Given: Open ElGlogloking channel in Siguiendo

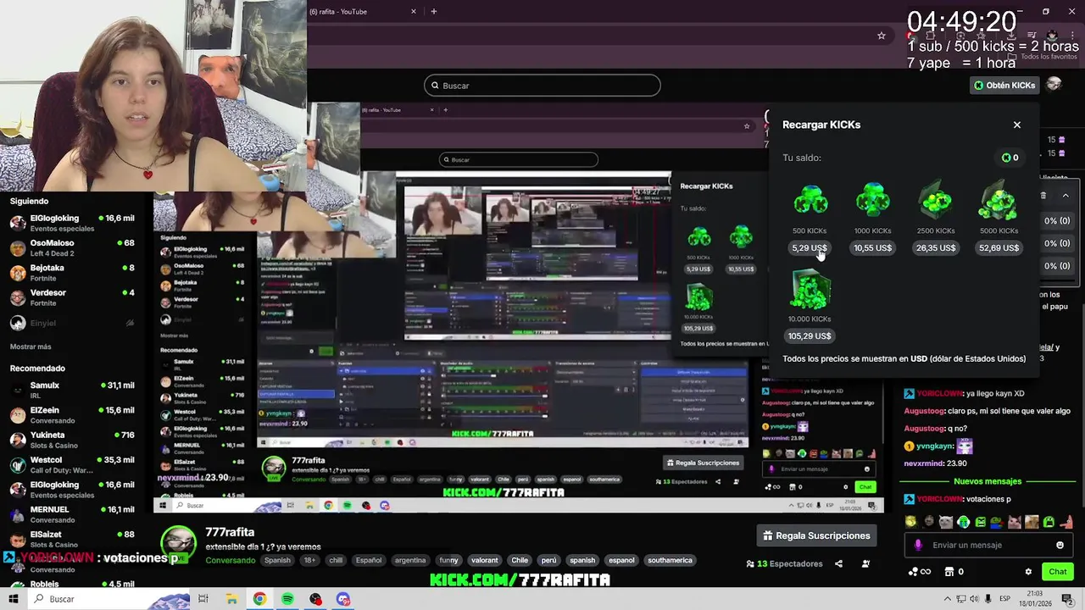Looking at the screenshot, I should click(72, 224).
